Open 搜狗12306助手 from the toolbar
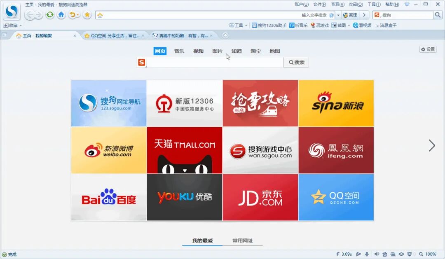This screenshot has width=445, height=259. (269, 25)
